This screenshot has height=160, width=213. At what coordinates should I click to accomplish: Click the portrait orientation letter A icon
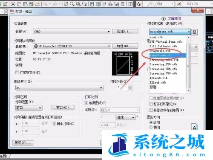[195, 127]
